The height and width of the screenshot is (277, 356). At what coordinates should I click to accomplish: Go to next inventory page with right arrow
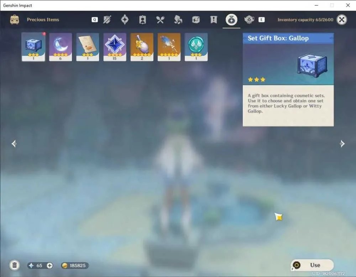(342, 143)
